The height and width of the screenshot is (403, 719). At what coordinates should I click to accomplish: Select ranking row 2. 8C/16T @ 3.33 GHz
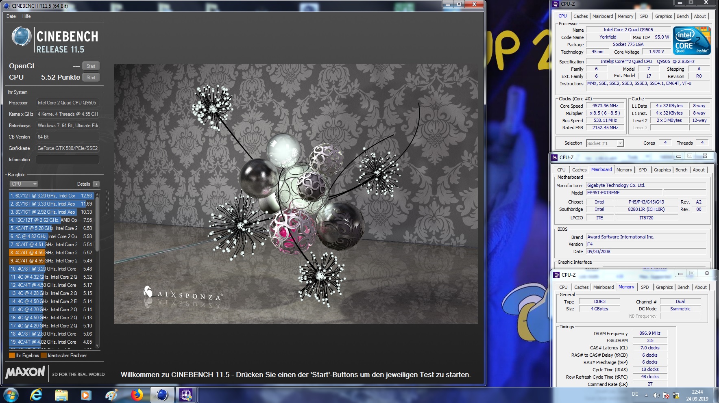[52, 204]
